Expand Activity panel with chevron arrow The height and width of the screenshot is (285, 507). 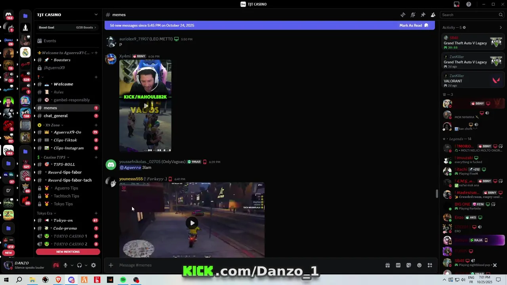click(501, 28)
